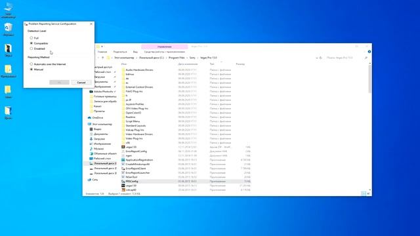420x236 pixels.
Task: Click Sony in the address breadcrumb
Action: (192, 58)
